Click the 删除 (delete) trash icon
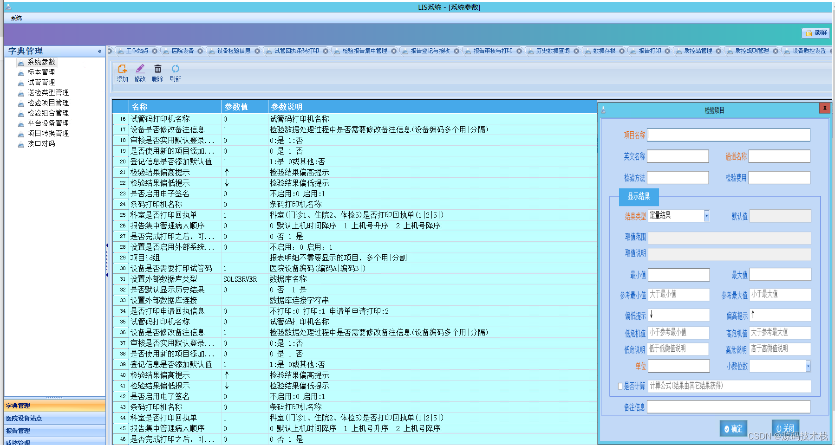The width and height of the screenshot is (835, 445). [x=158, y=73]
